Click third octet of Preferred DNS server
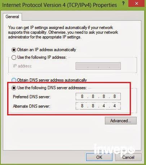The height and width of the screenshot is (165, 146). pos(104,96)
